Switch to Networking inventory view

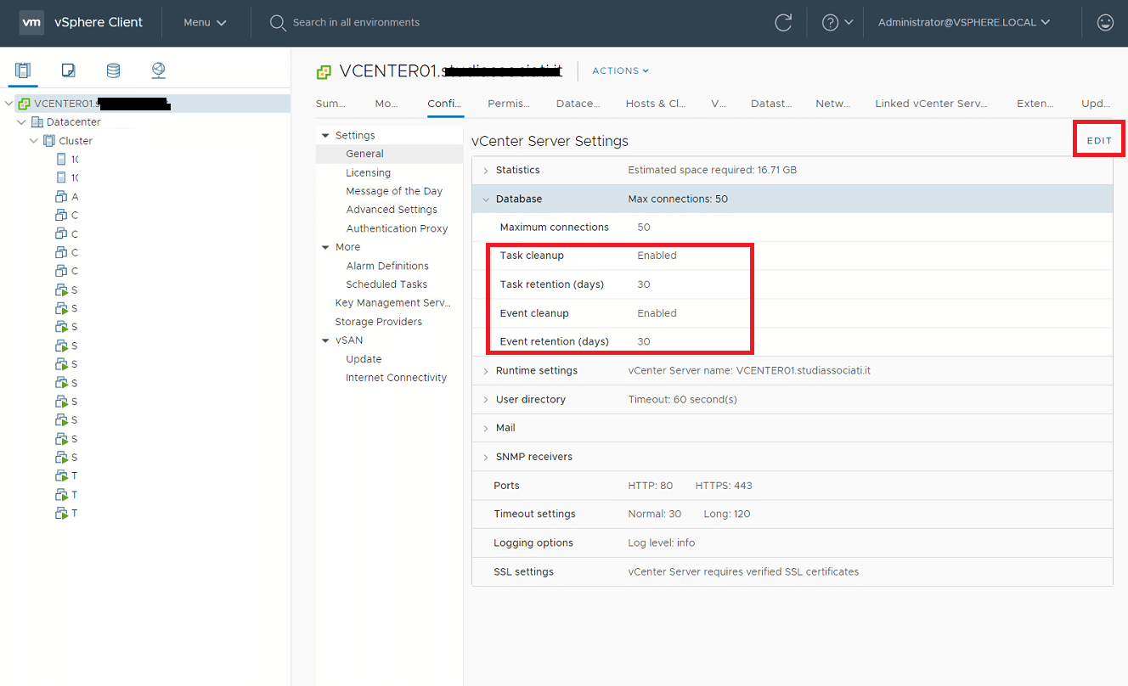click(158, 70)
